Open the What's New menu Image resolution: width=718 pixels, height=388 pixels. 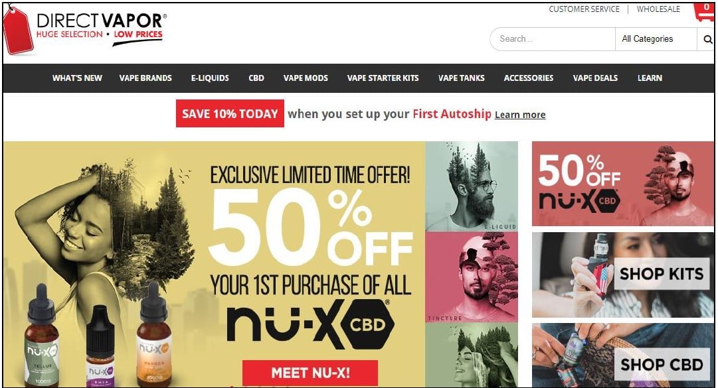pos(77,78)
